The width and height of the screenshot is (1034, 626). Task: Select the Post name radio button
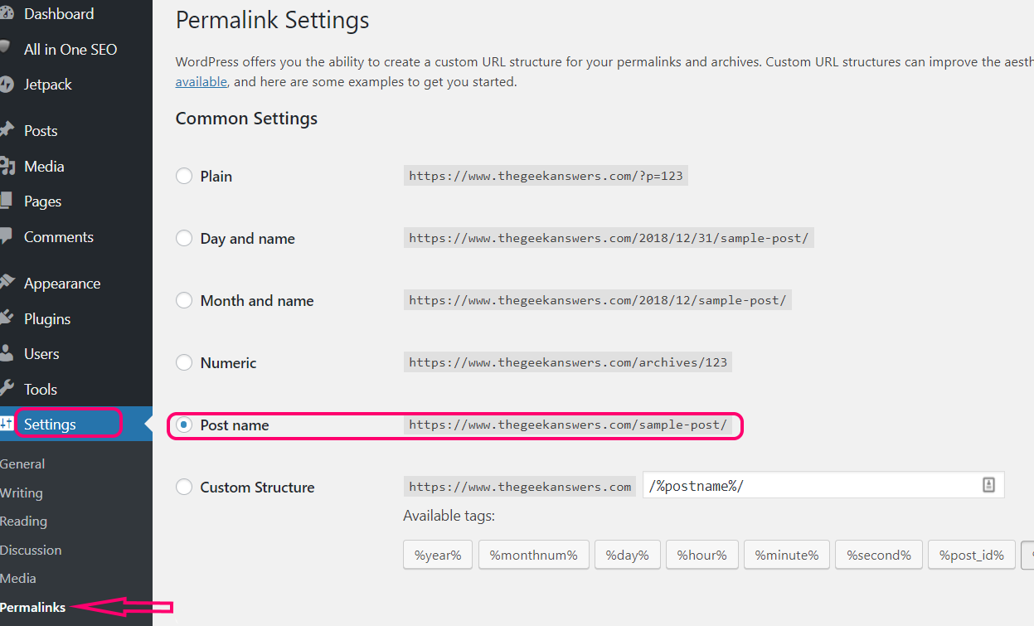click(x=184, y=425)
